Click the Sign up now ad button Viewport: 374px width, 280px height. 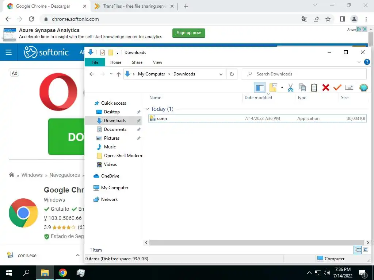coord(189,33)
